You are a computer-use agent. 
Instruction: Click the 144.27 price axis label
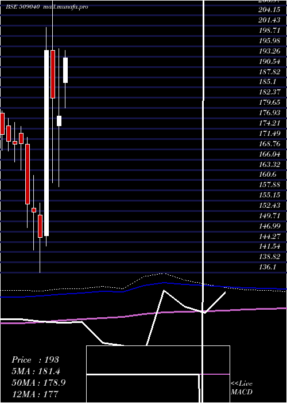tap(269, 236)
